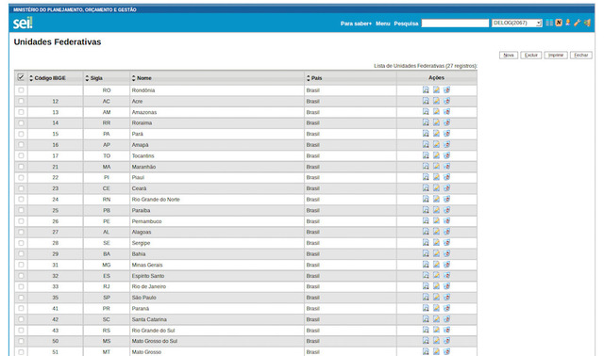This screenshot has width=604, height=356.
Task: Click the Nova button
Action: point(509,56)
